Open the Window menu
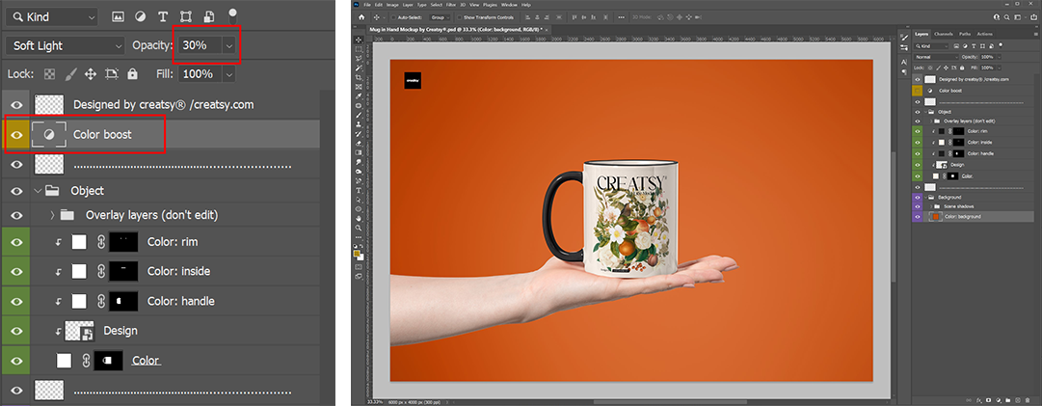The width and height of the screenshot is (1042, 406). (x=509, y=5)
